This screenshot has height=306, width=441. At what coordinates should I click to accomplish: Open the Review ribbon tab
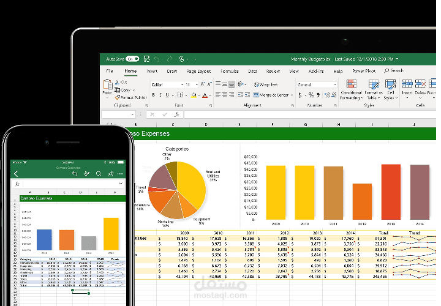click(273, 71)
